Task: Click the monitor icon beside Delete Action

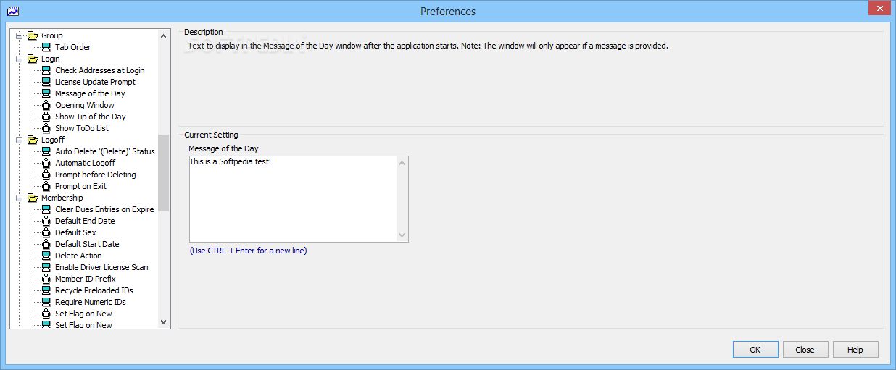Action: 46,256
